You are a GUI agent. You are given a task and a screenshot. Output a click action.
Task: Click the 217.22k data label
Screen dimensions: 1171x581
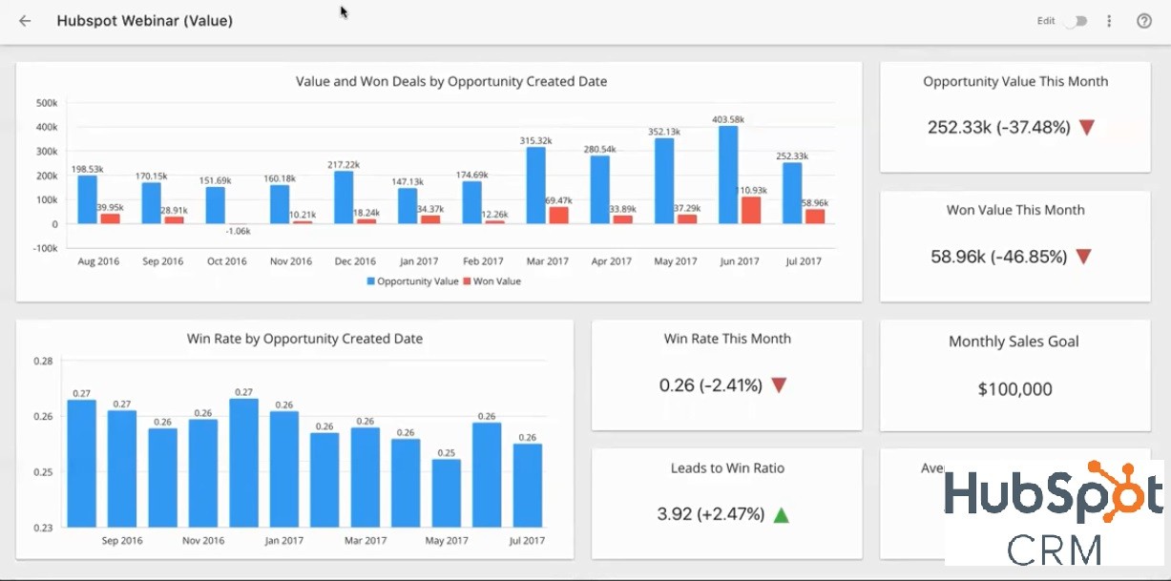click(x=344, y=164)
